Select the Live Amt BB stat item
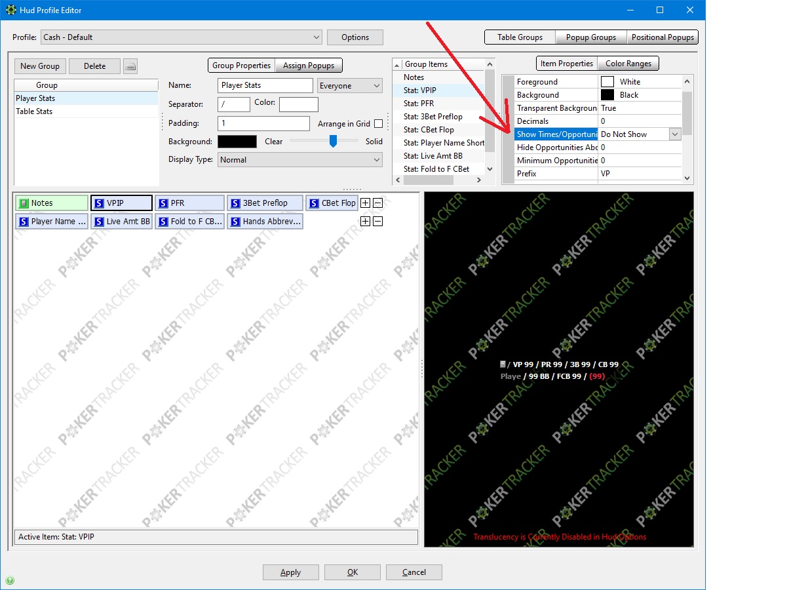This screenshot has width=789, height=590. pyautogui.click(x=121, y=222)
